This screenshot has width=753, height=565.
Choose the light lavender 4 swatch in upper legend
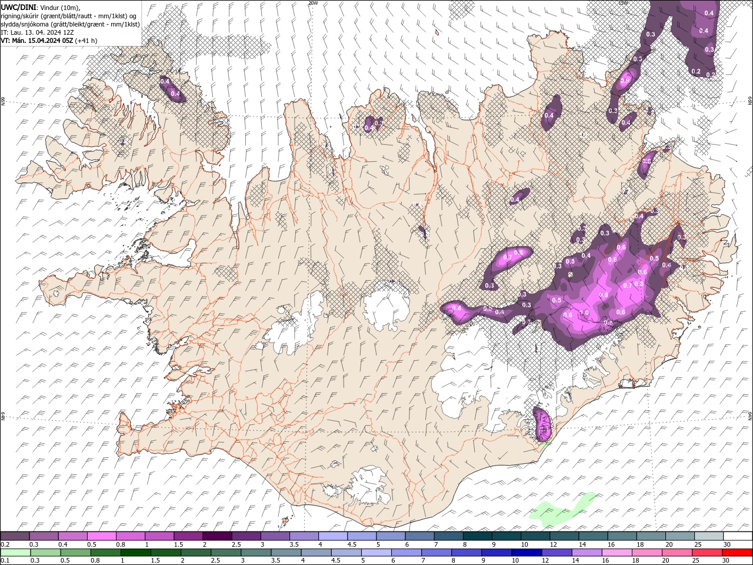coord(332,536)
